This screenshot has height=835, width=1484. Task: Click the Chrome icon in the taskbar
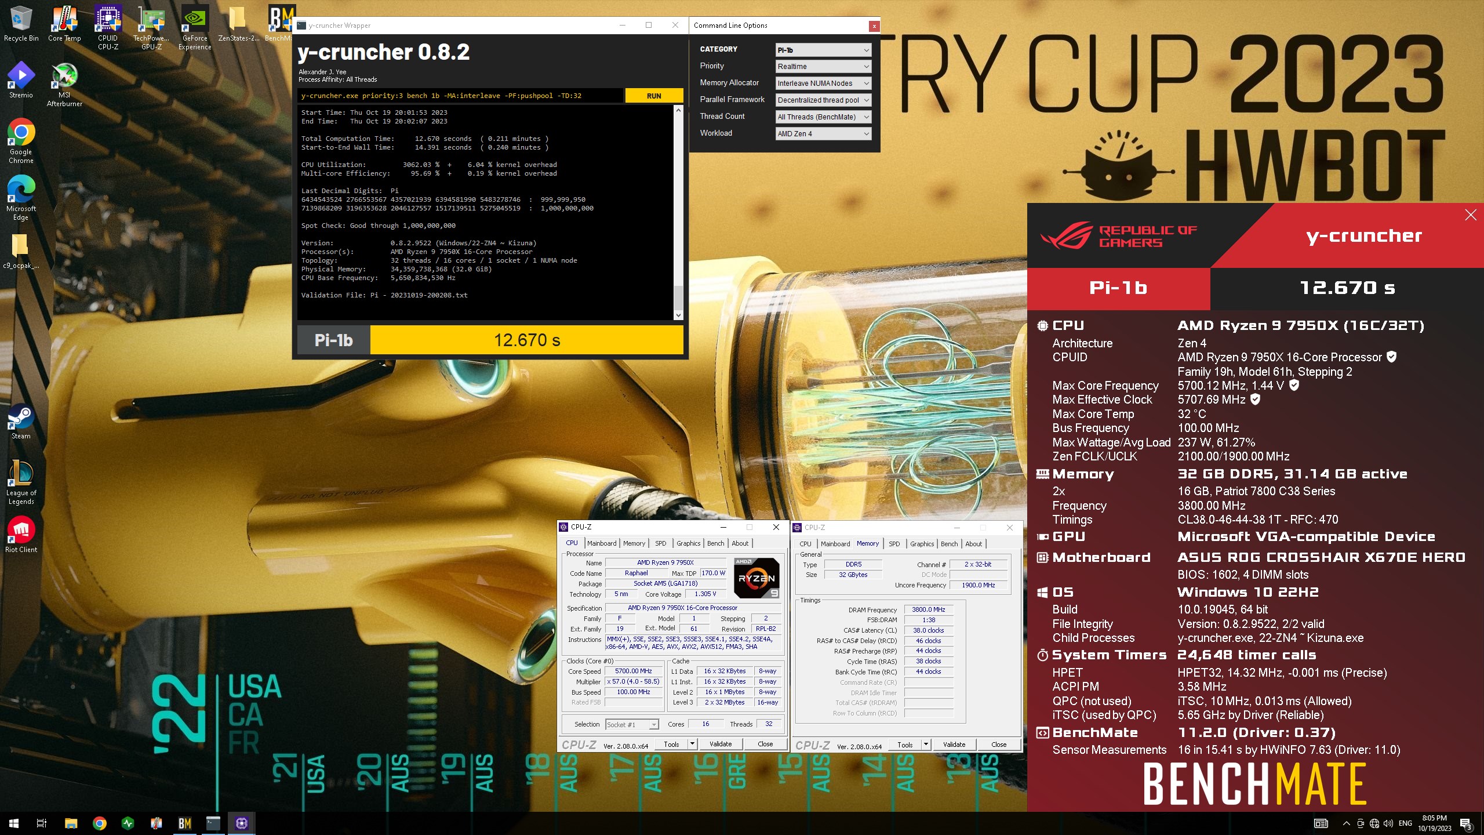tap(100, 823)
